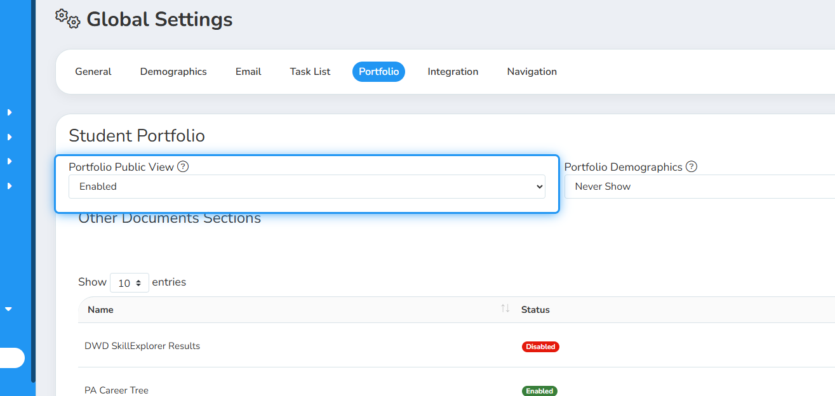Switch to the General tab
This screenshot has height=396, width=835.
coord(93,72)
